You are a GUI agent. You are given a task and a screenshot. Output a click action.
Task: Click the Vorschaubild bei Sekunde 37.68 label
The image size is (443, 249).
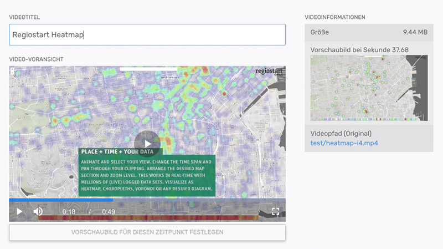(359, 50)
